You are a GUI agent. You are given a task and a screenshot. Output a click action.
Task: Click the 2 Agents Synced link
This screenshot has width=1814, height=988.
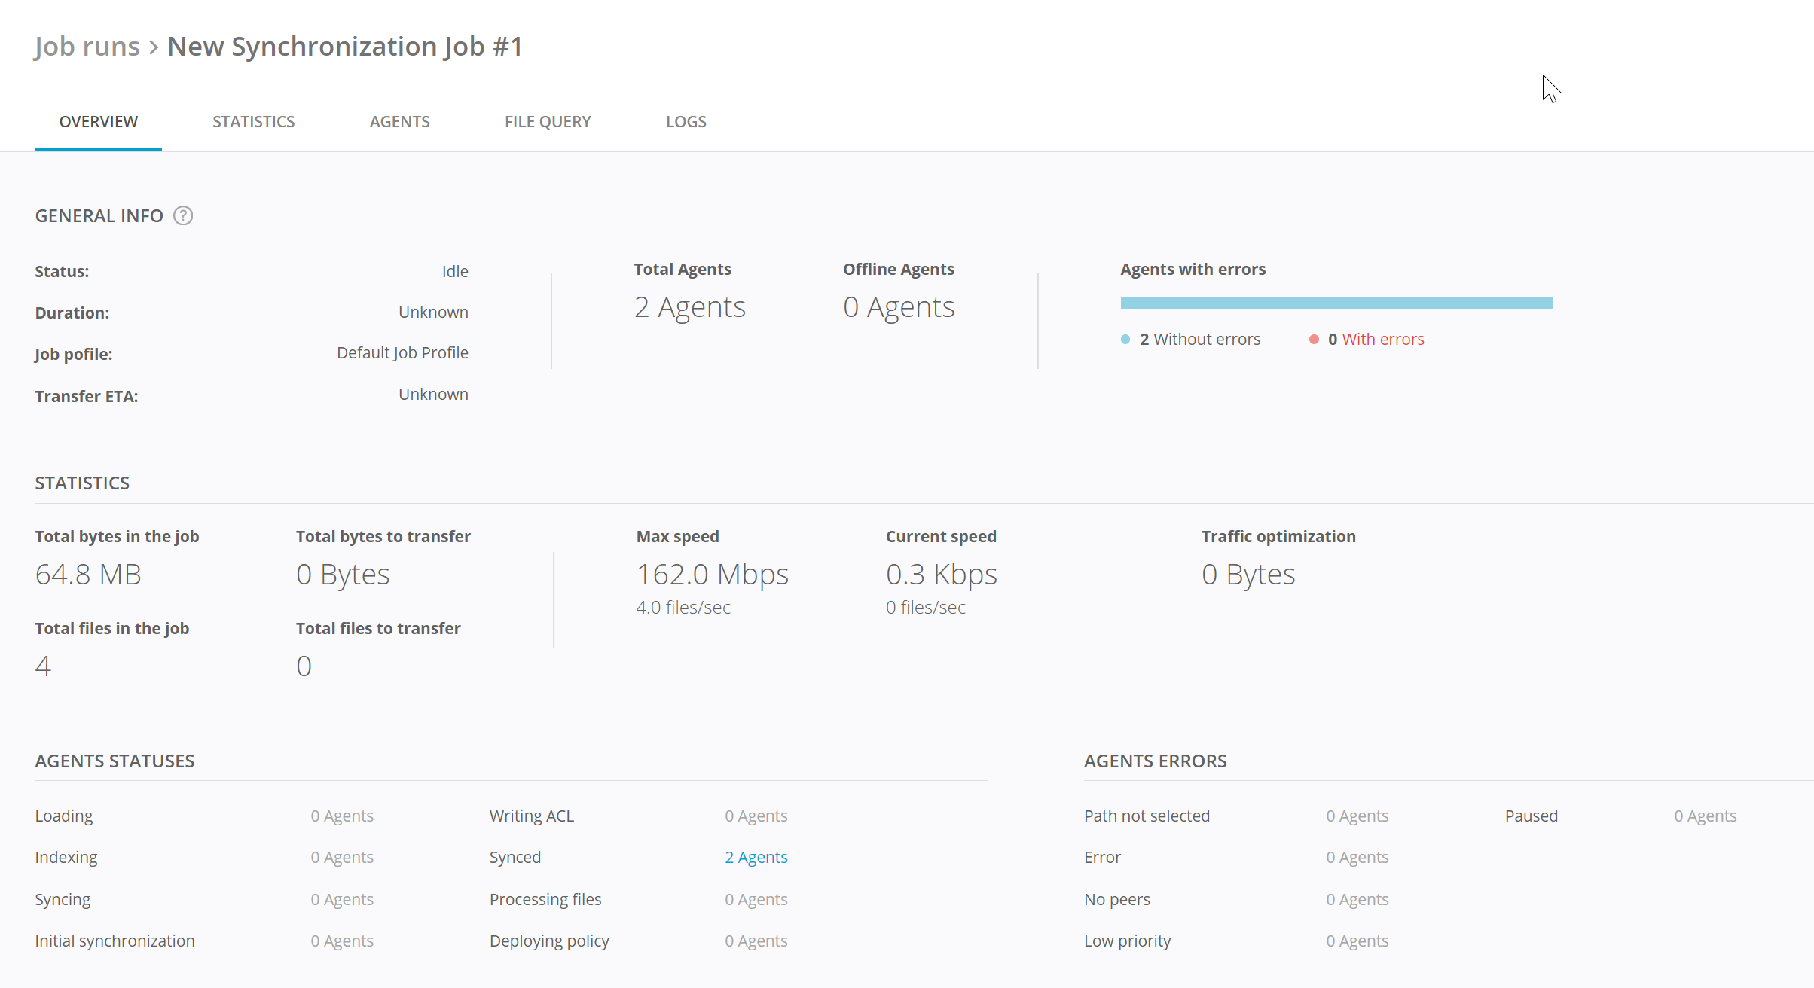[x=756, y=858]
